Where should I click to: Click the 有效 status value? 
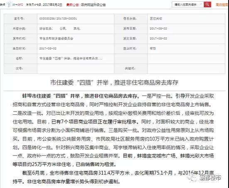153,49
